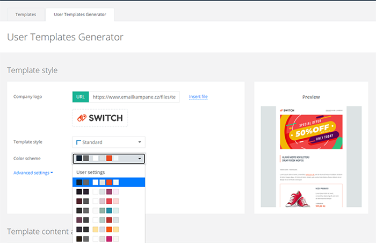Edit the company logo URL field
376x243 pixels.
click(134, 97)
